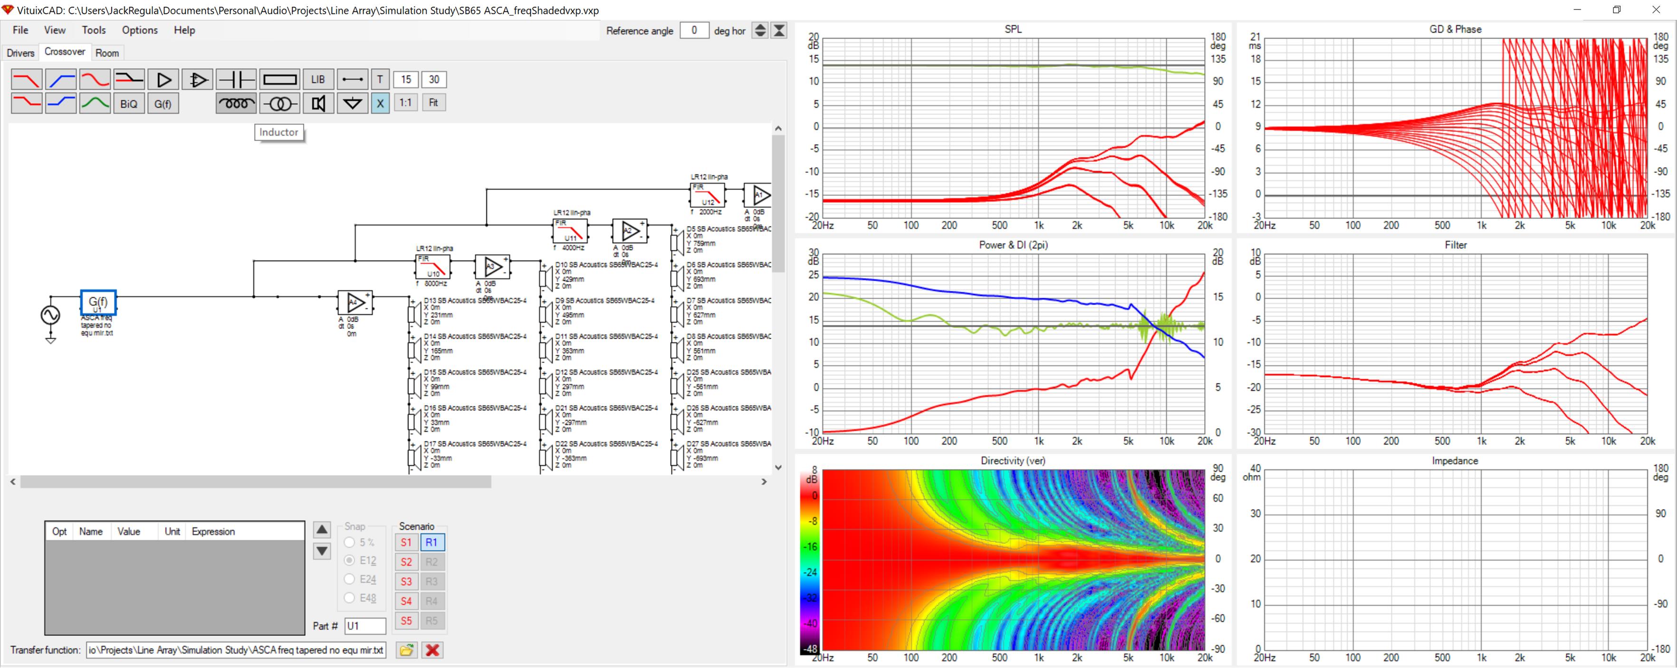Open the Help menu
1677x668 pixels.
coord(184,30)
